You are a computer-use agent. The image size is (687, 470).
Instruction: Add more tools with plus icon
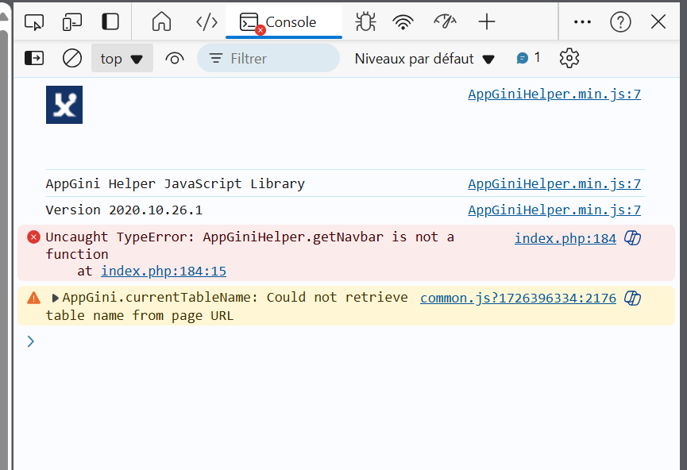[x=487, y=21]
